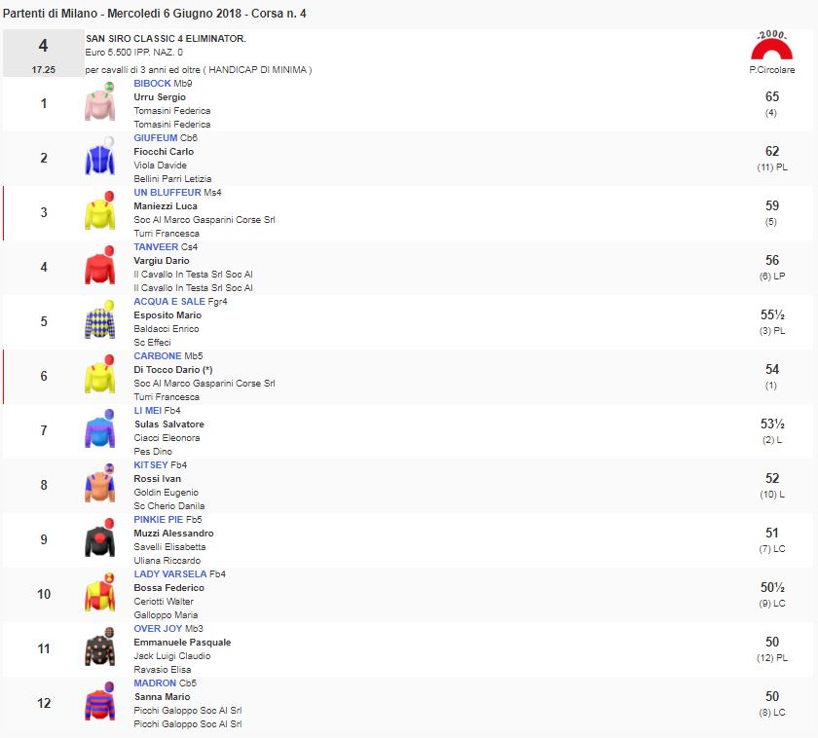This screenshot has height=738, width=818.
Task: Click the San Siro Classic 4 Eliminator title
Action: (166, 38)
